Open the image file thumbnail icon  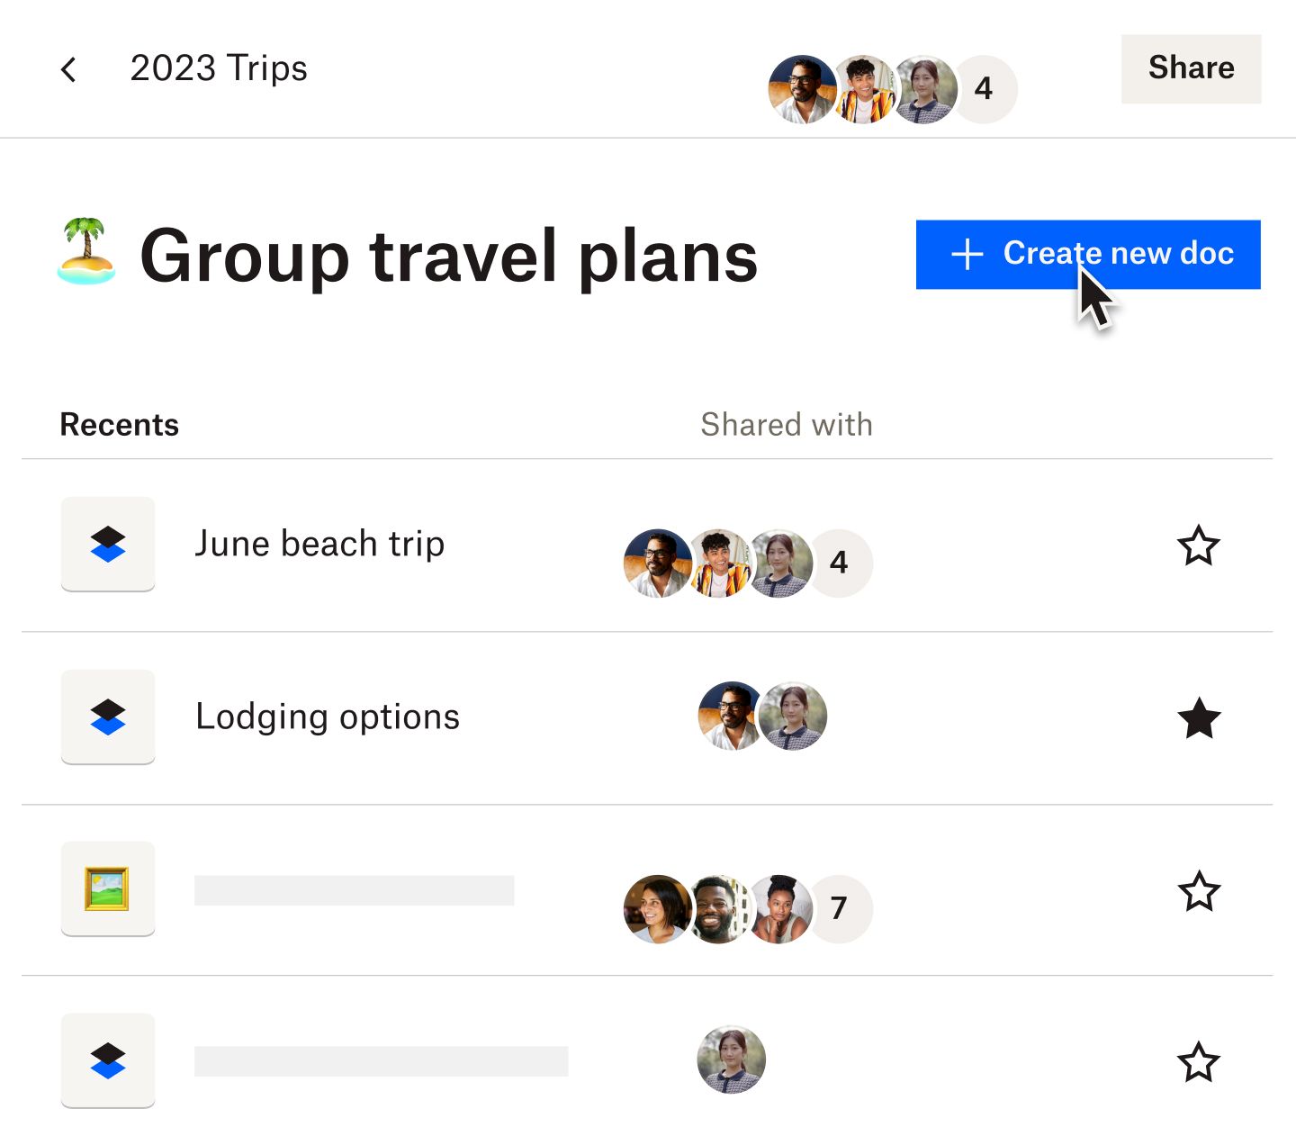tap(108, 888)
